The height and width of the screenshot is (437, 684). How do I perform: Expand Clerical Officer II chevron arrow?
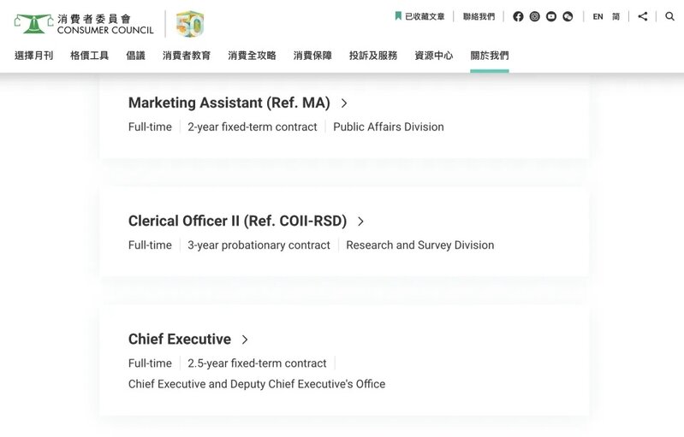click(x=360, y=221)
